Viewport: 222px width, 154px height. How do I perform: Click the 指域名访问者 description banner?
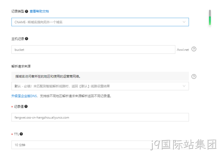100,76
